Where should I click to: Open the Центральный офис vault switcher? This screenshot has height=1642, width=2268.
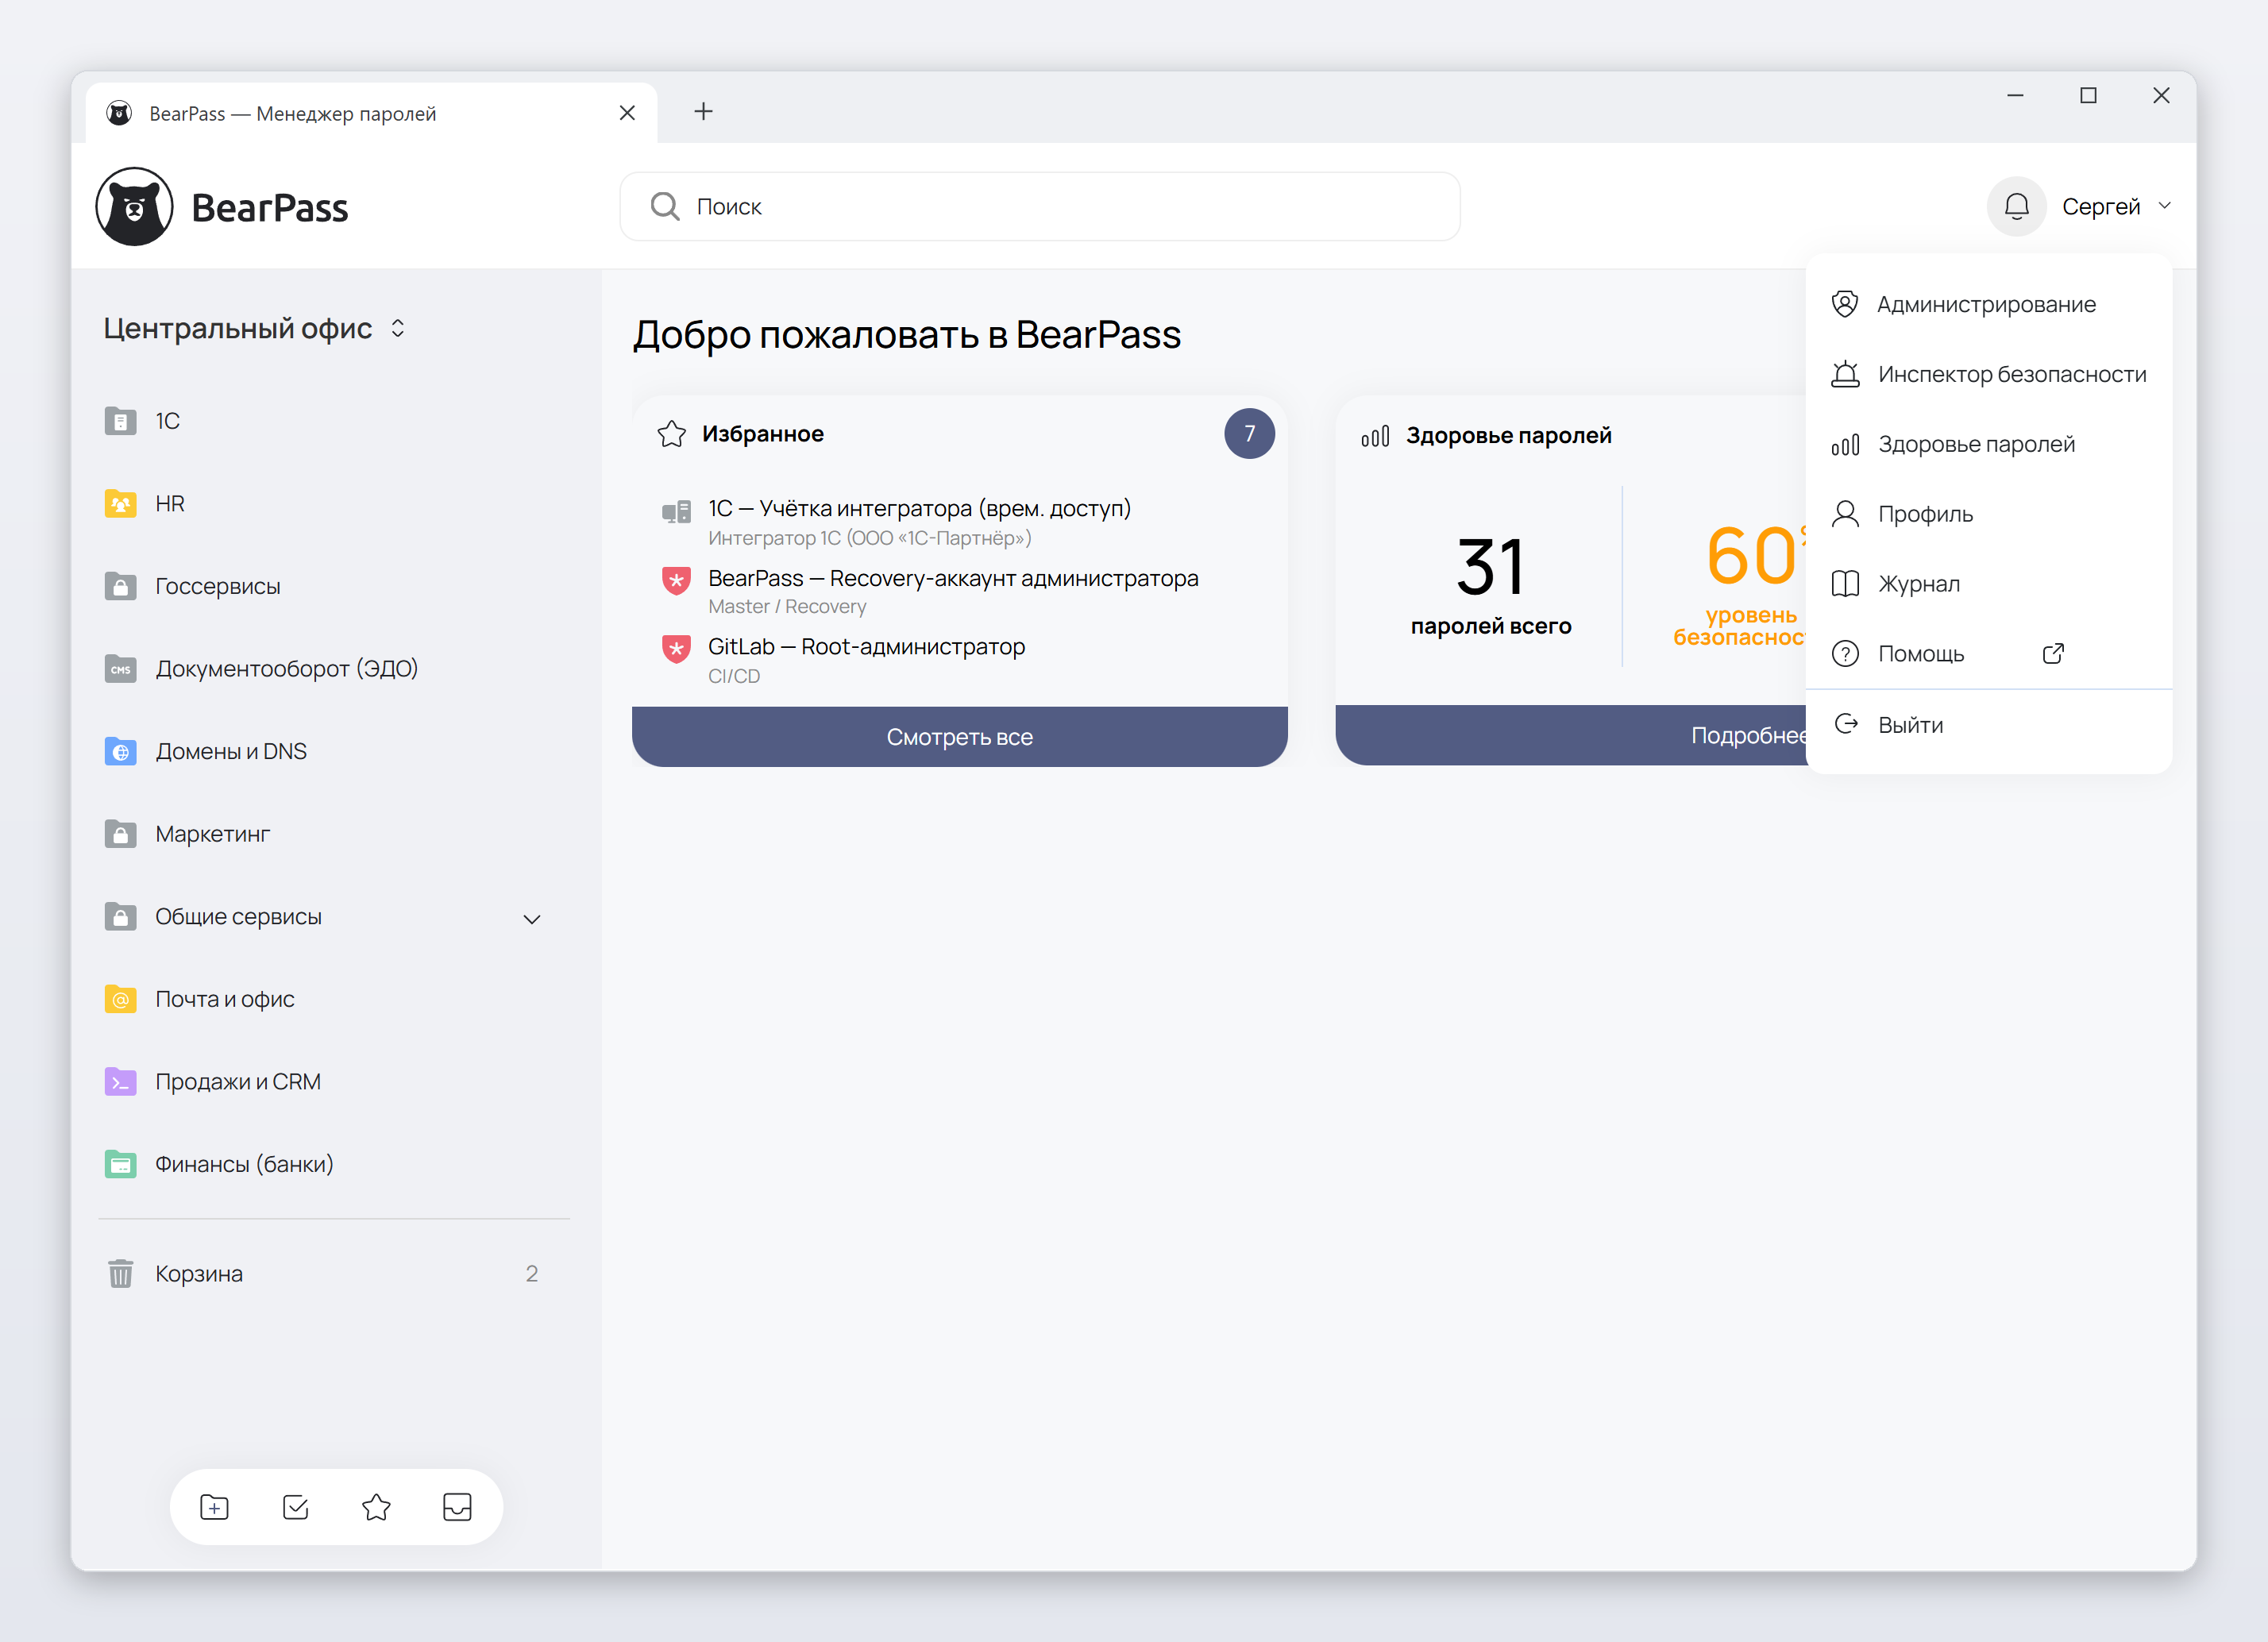[254, 328]
